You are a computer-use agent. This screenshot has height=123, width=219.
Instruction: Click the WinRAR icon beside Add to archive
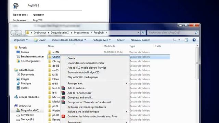[x=63, y=88]
